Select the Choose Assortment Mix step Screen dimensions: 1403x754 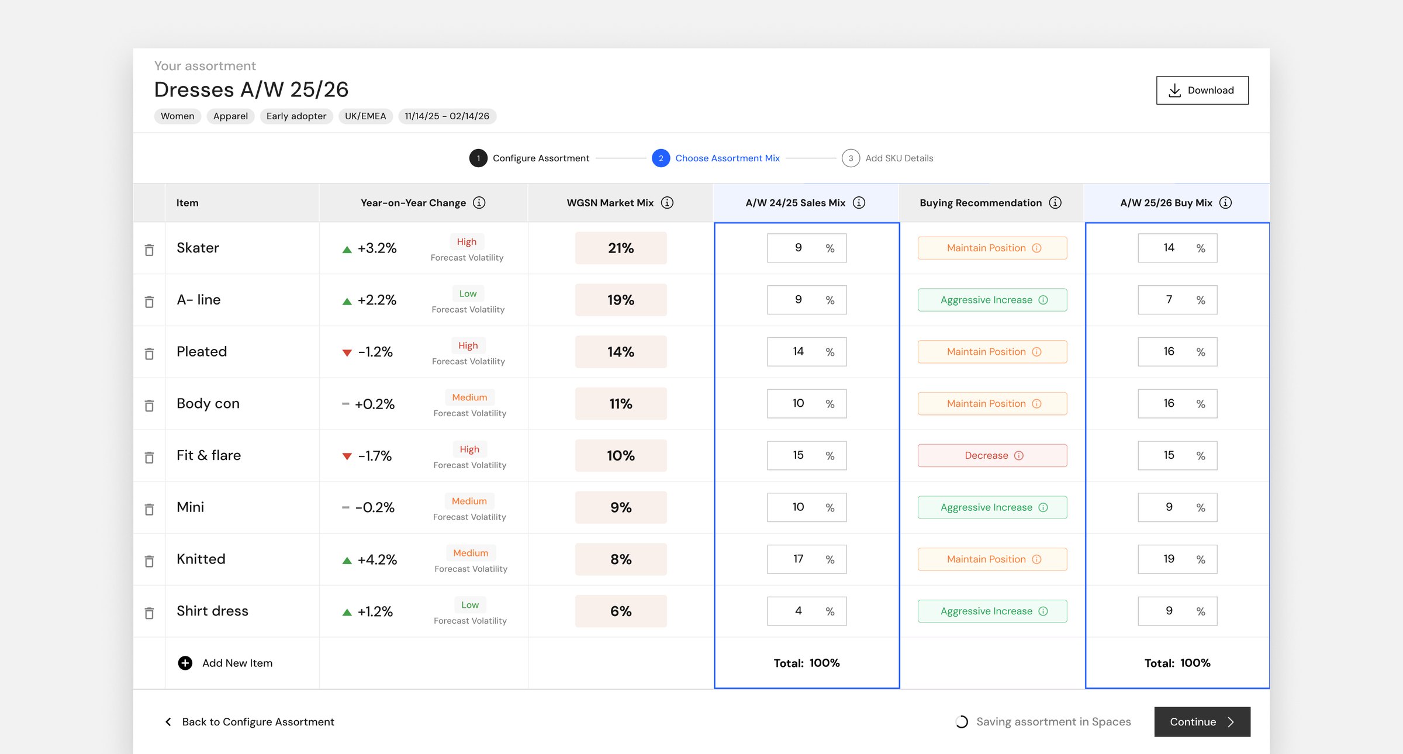tap(716, 158)
